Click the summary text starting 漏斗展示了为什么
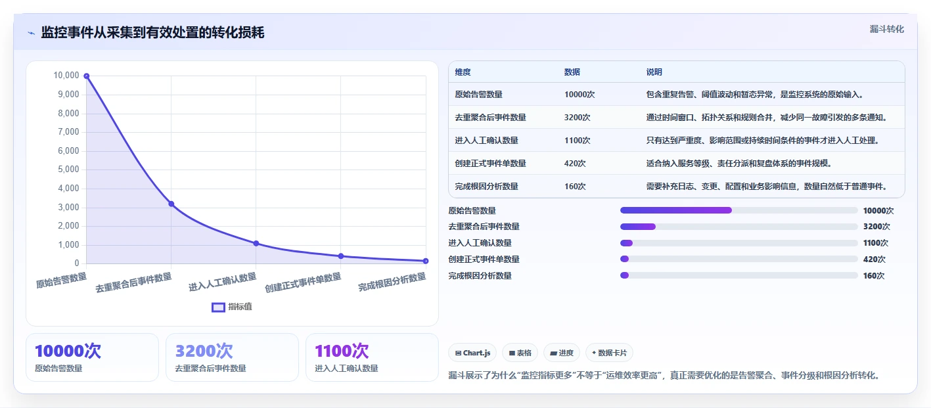The height and width of the screenshot is (408, 931). [664, 376]
